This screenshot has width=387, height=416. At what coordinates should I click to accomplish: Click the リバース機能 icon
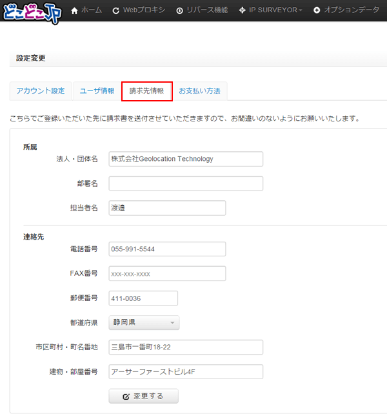click(179, 11)
